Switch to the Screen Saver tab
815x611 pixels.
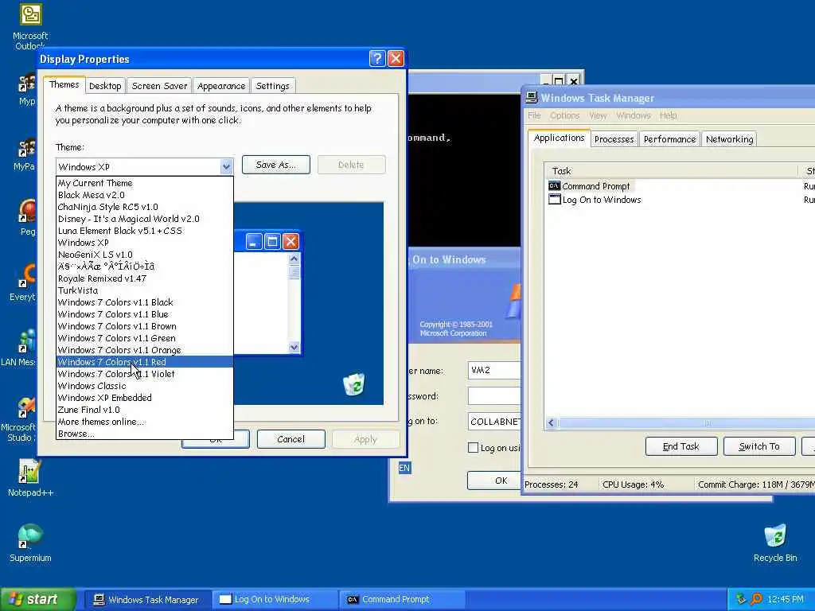[159, 86]
